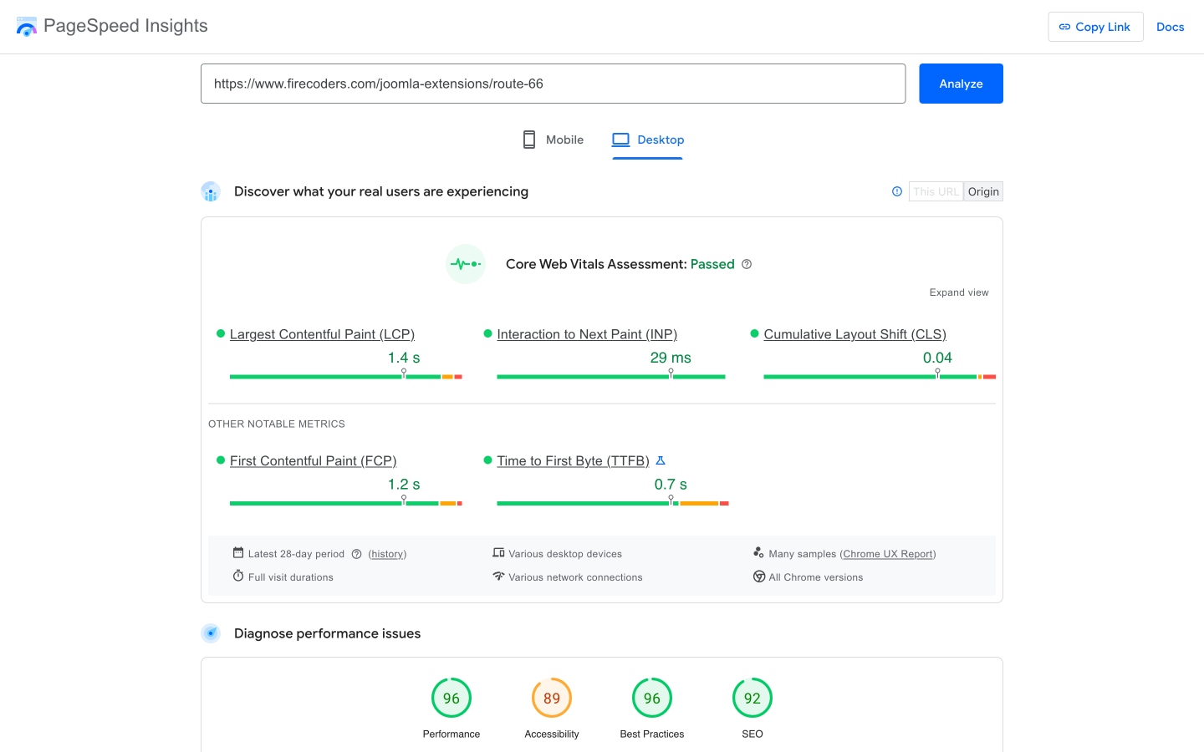Click the Accessibility score gauge 89

point(552,698)
